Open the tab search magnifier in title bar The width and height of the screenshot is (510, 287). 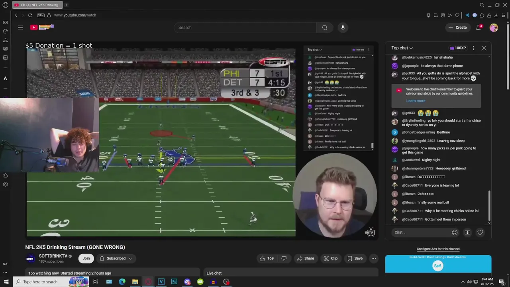tap(482, 5)
